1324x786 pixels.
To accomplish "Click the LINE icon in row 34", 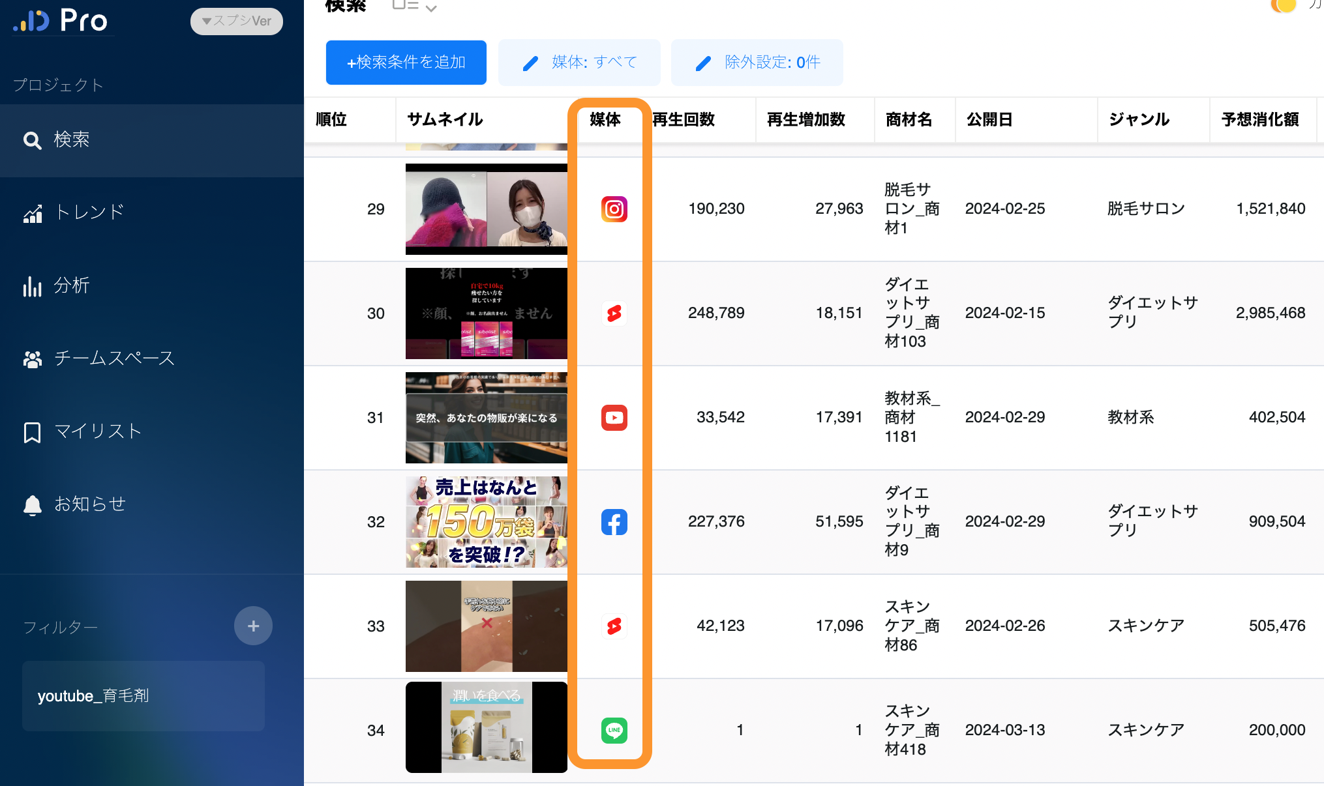I will coord(614,730).
